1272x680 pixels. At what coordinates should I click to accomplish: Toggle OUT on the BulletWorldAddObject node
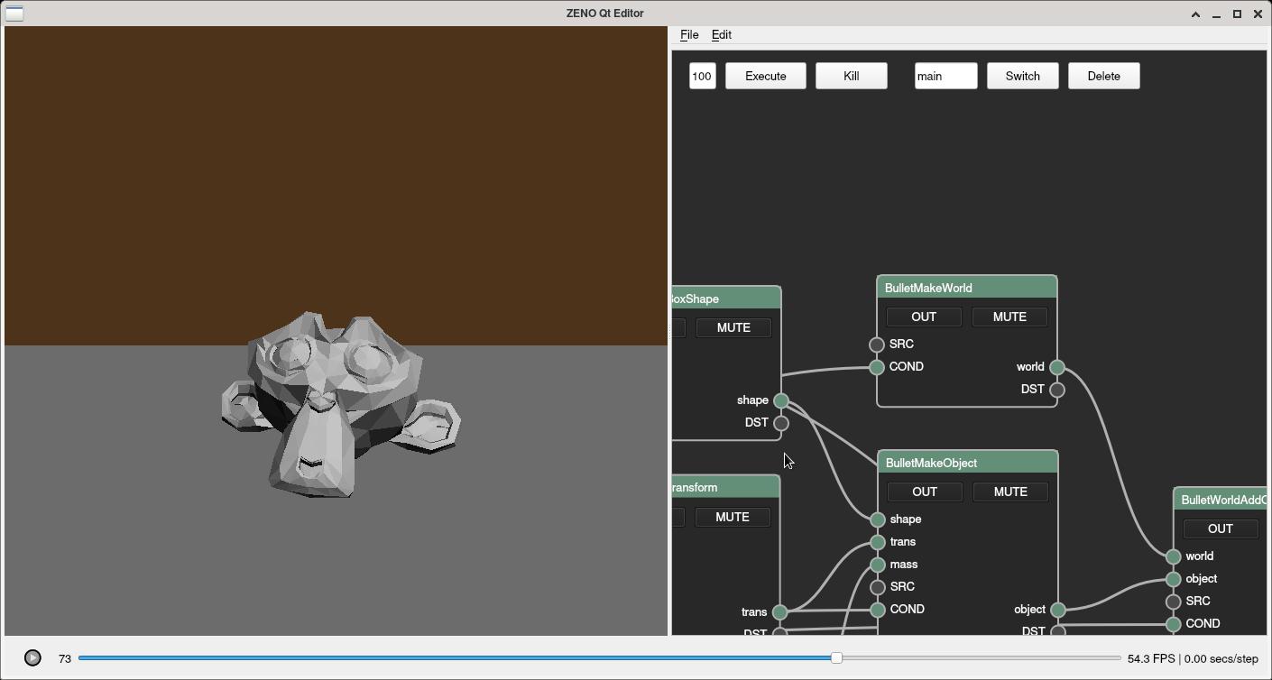(1221, 528)
